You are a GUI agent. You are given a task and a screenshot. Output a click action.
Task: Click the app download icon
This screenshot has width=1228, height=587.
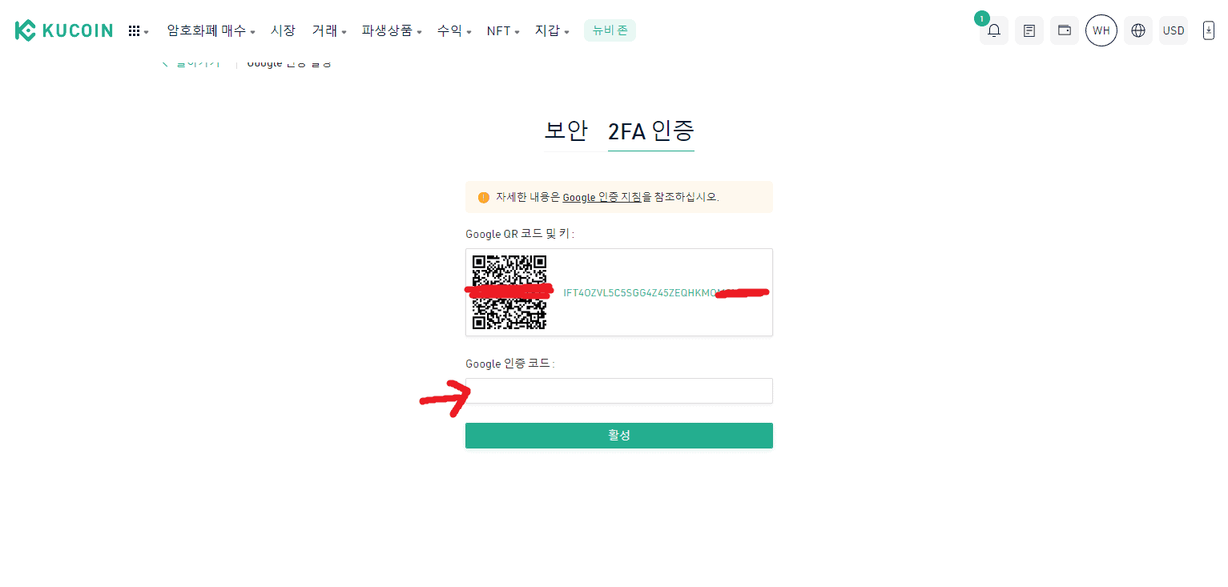(x=1208, y=30)
